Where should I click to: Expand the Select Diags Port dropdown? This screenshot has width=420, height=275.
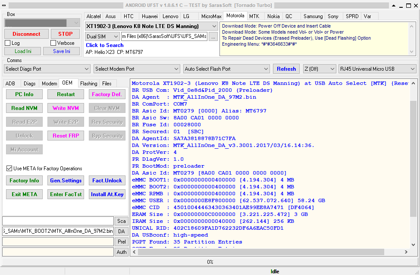click(47, 69)
